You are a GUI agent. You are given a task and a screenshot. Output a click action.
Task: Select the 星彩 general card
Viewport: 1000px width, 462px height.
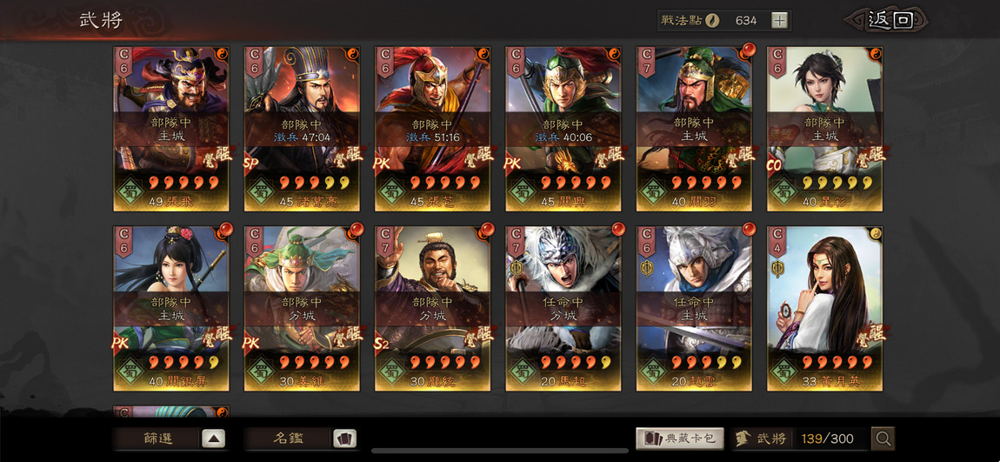pos(824,129)
